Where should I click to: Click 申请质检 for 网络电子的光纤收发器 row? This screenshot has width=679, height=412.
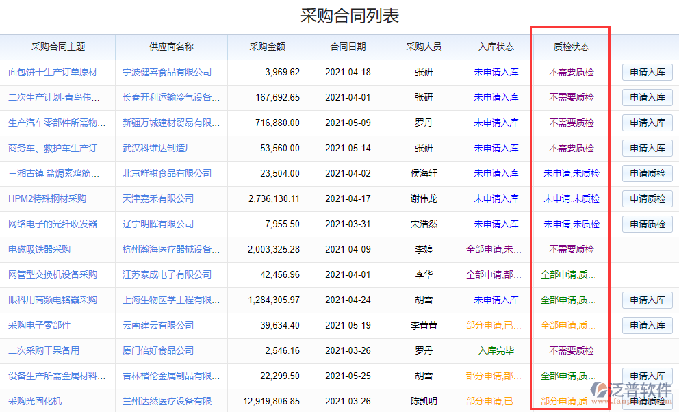(x=646, y=224)
